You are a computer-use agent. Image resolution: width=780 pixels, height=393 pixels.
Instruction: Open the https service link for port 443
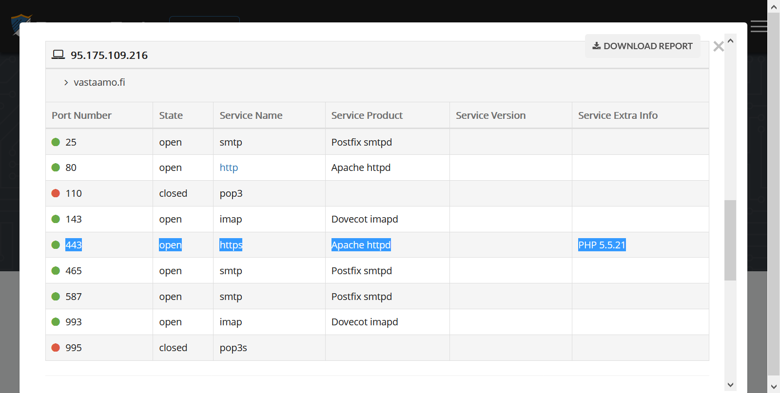231,245
